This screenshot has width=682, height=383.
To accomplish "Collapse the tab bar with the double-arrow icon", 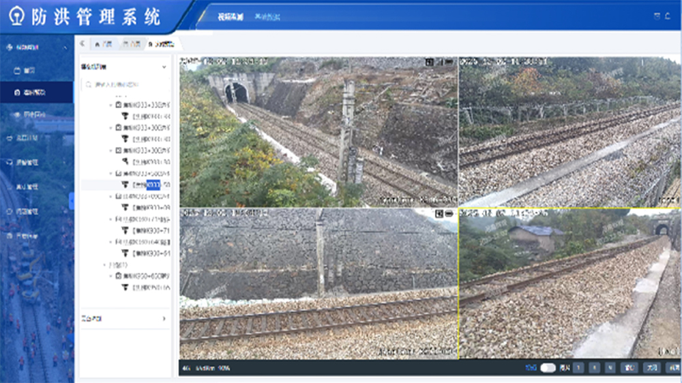I will point(83,44).
